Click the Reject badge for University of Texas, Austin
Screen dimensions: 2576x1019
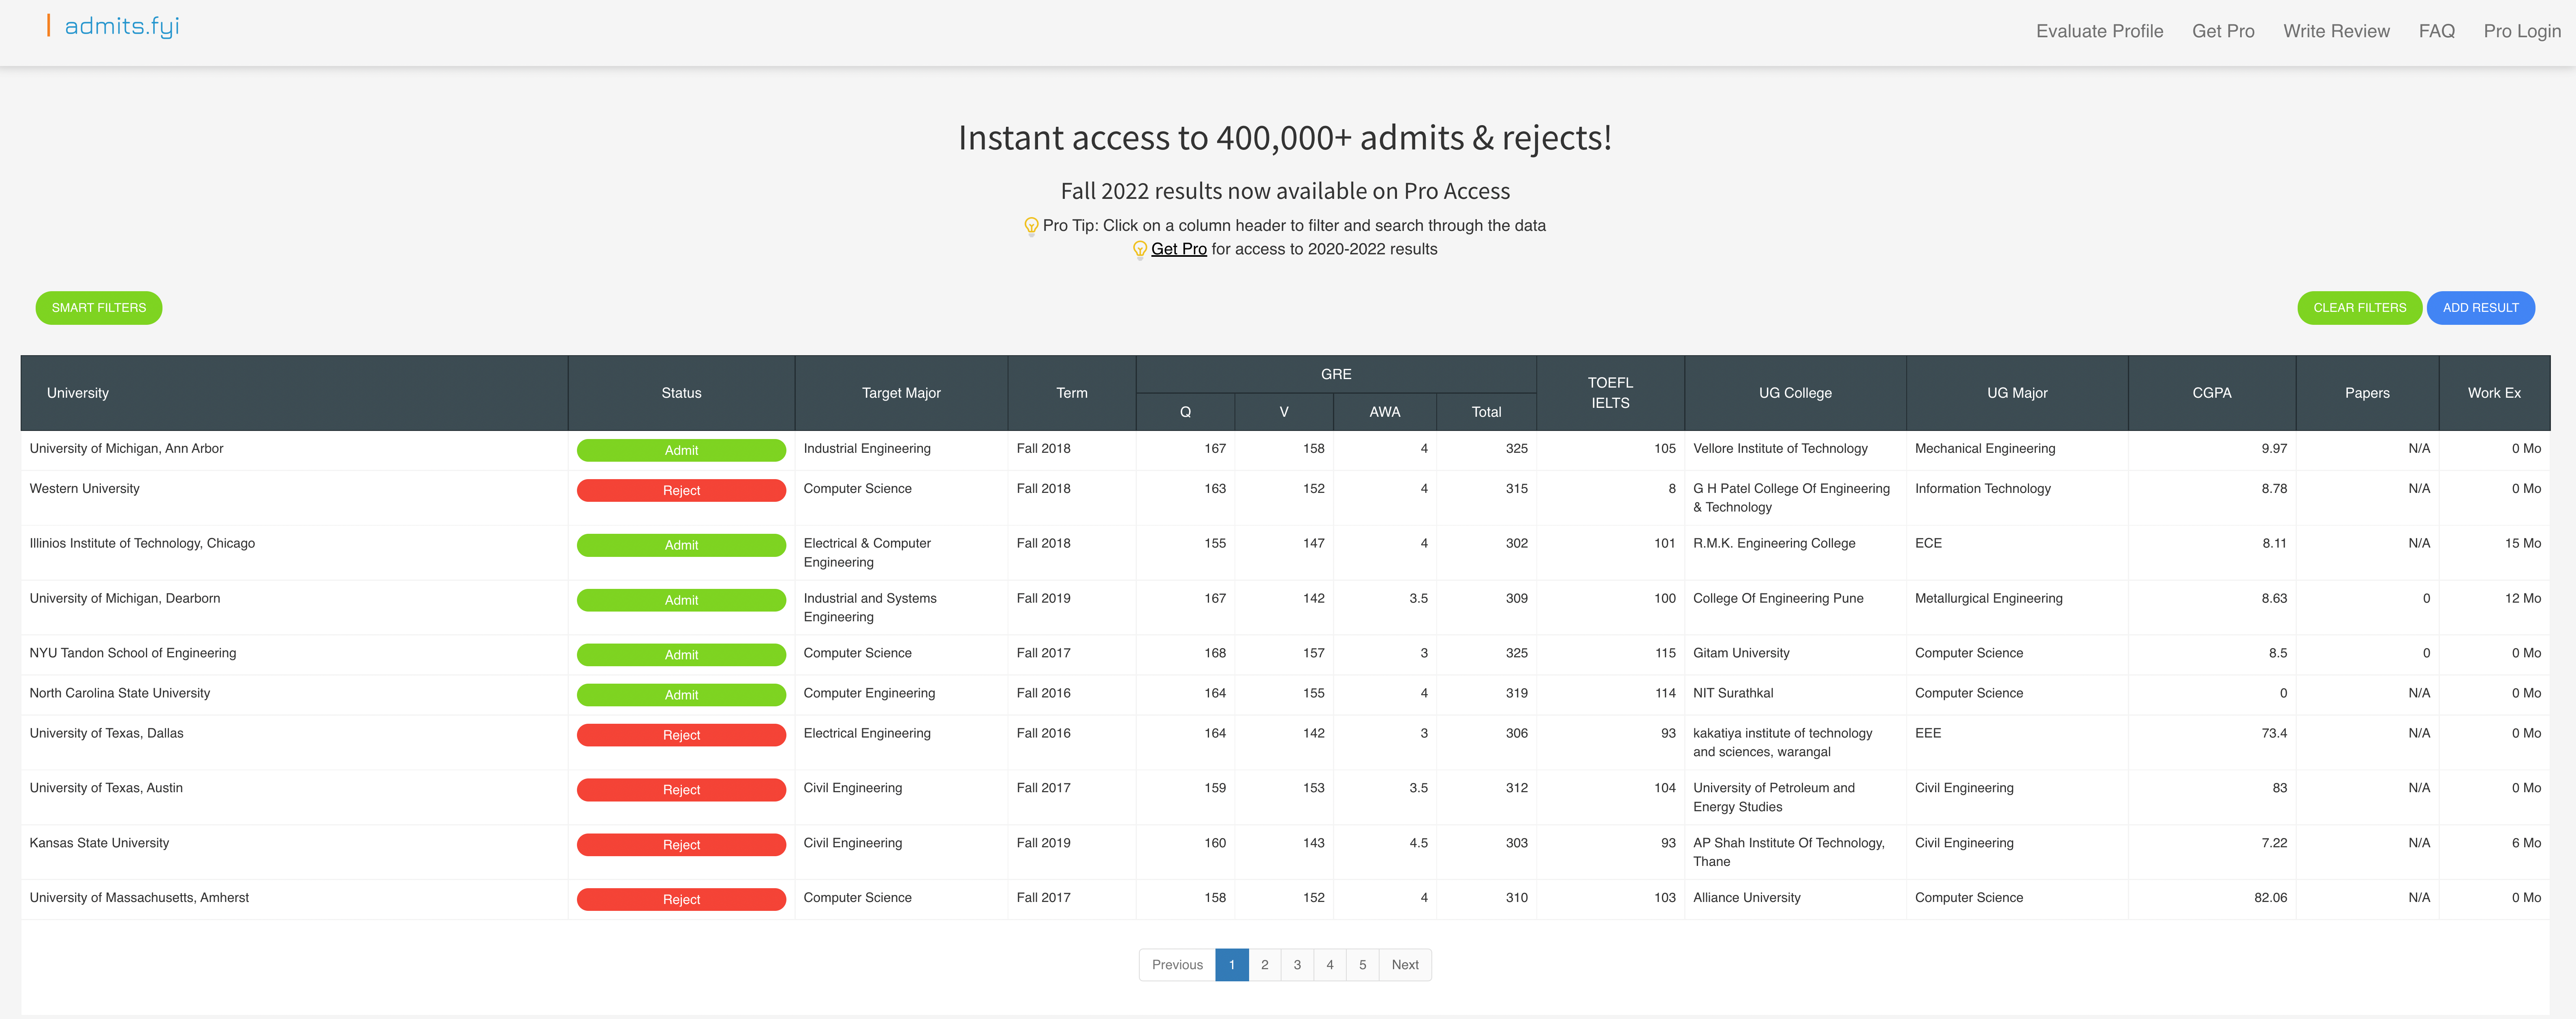pyautogui.click(x=681, y=790)
